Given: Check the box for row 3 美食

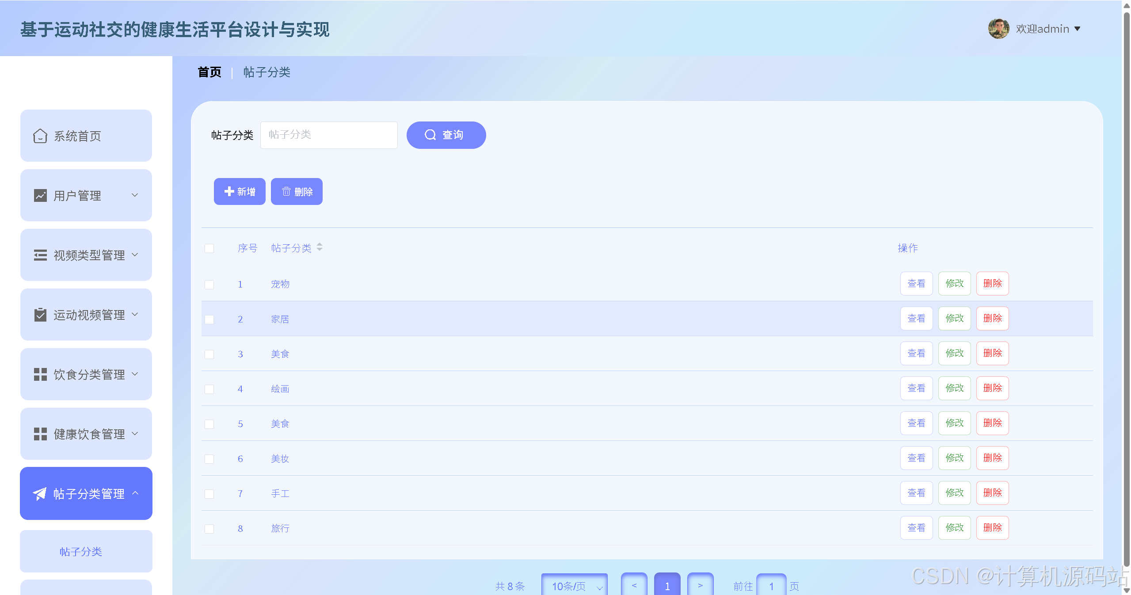Looking at the screenshot, I should pos(209,354).
